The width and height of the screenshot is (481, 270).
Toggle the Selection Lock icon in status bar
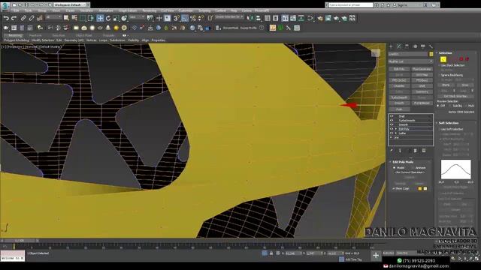point(271,253)
